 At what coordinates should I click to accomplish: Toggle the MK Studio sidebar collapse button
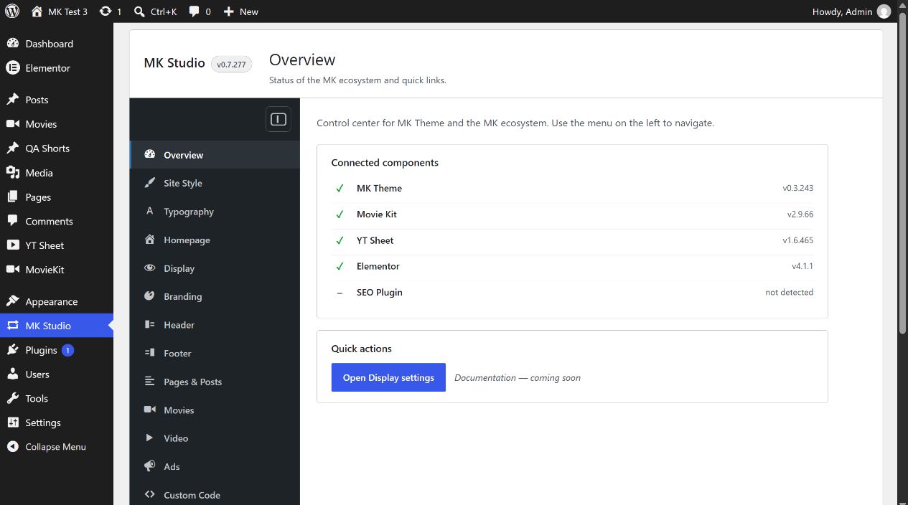pos(279,119)
